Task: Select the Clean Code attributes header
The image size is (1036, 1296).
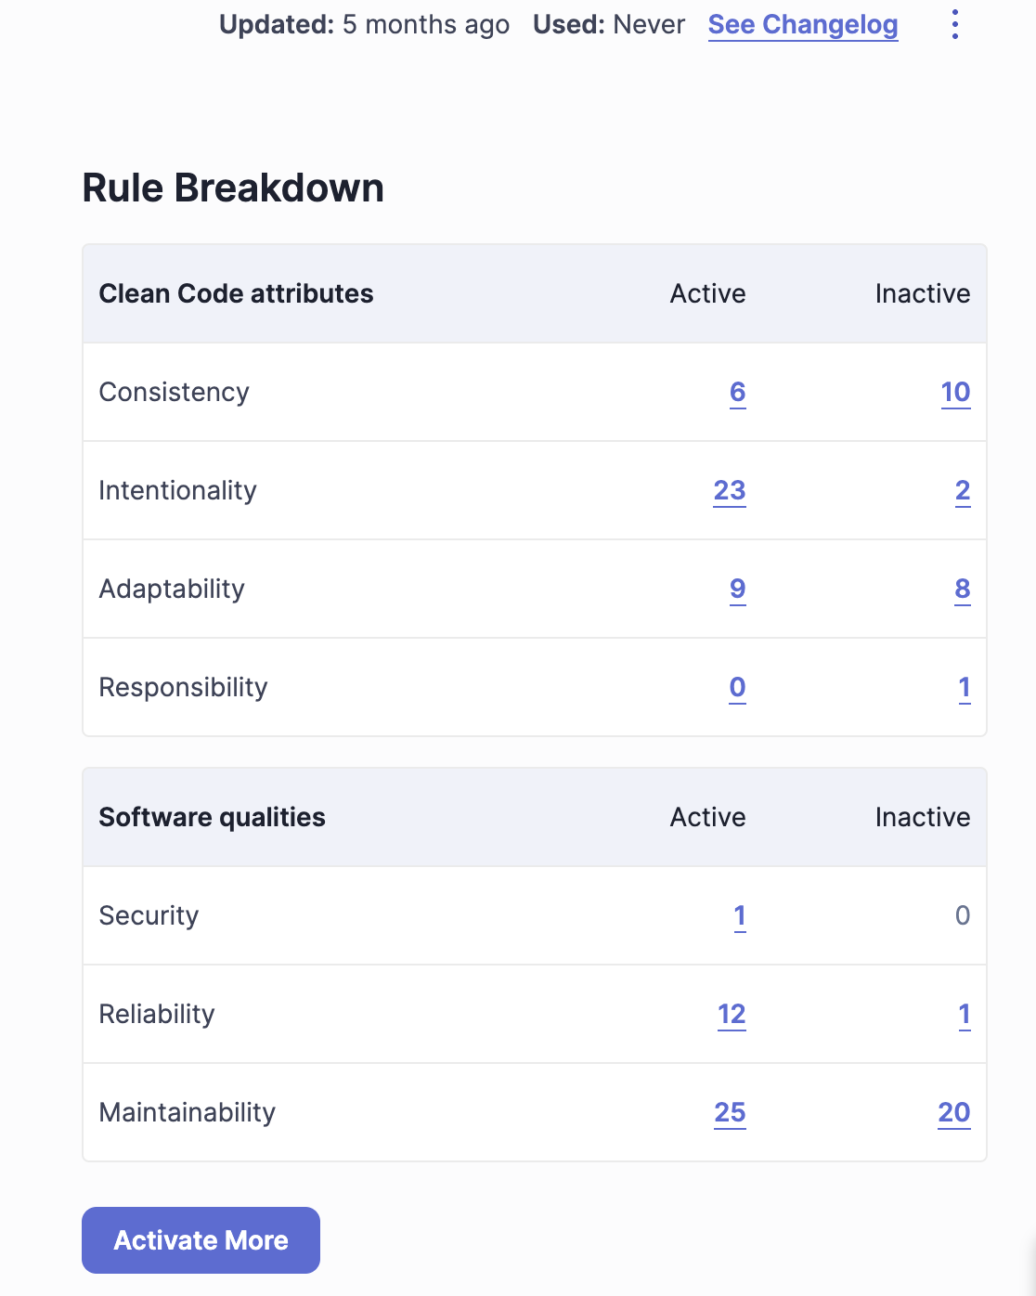Action: (236, 293)
